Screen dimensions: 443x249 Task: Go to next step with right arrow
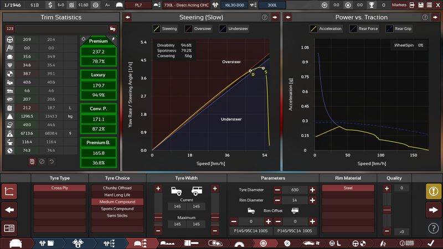434,210
